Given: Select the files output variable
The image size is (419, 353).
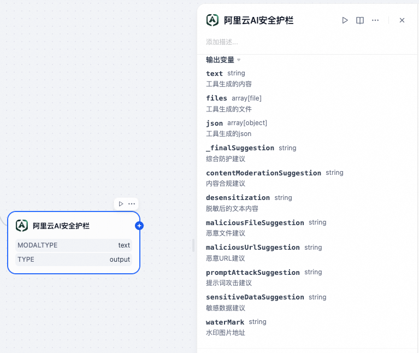Looking at the screenshot, I should point(216,98).
